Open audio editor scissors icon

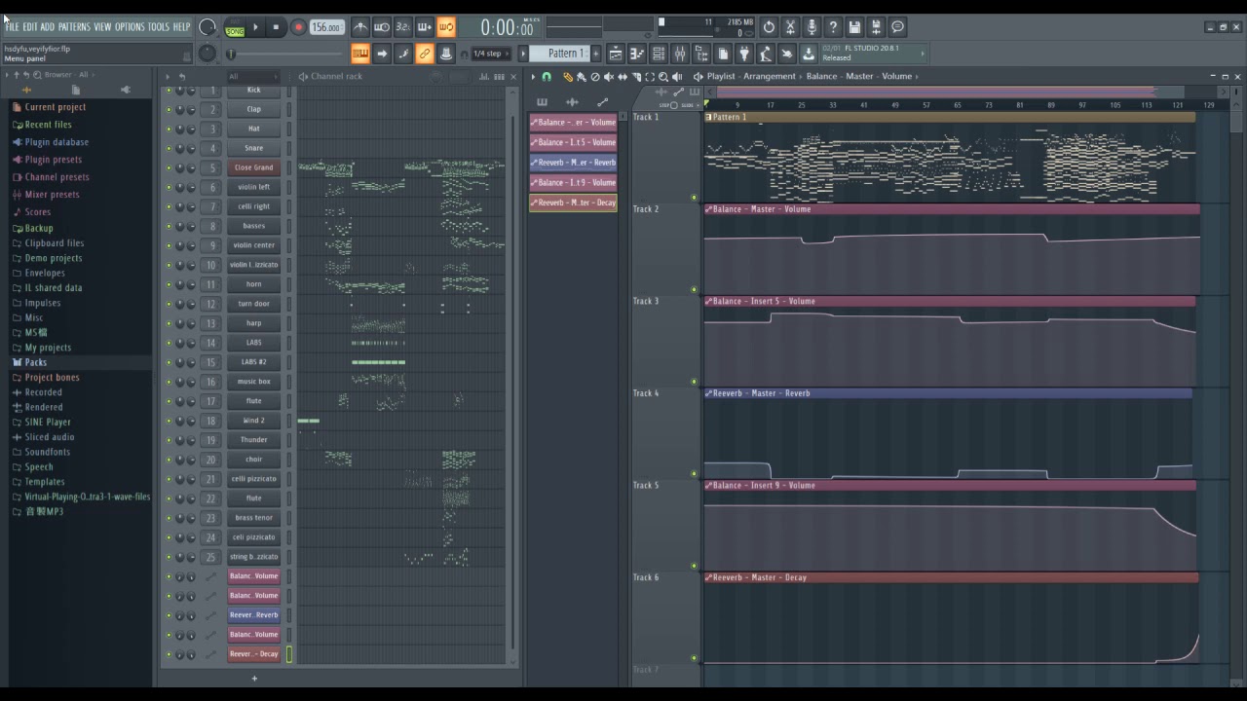pyautogui.click(x=790, y=27)
